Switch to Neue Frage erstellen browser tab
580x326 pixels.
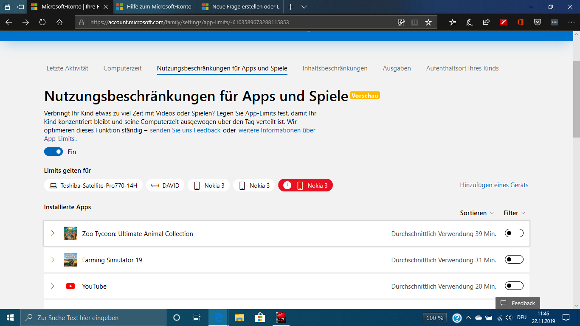(x=241, y=7)
